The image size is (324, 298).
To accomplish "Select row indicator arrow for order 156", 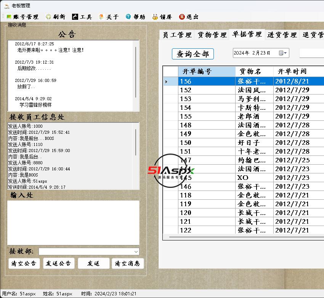I will (x=167, y=82).
